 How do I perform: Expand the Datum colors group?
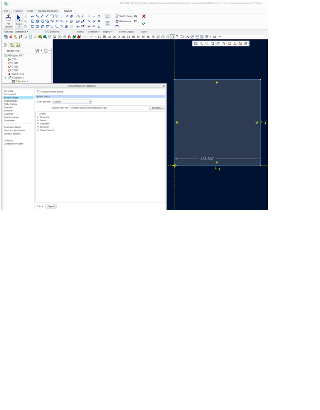(x=39, y=121)
